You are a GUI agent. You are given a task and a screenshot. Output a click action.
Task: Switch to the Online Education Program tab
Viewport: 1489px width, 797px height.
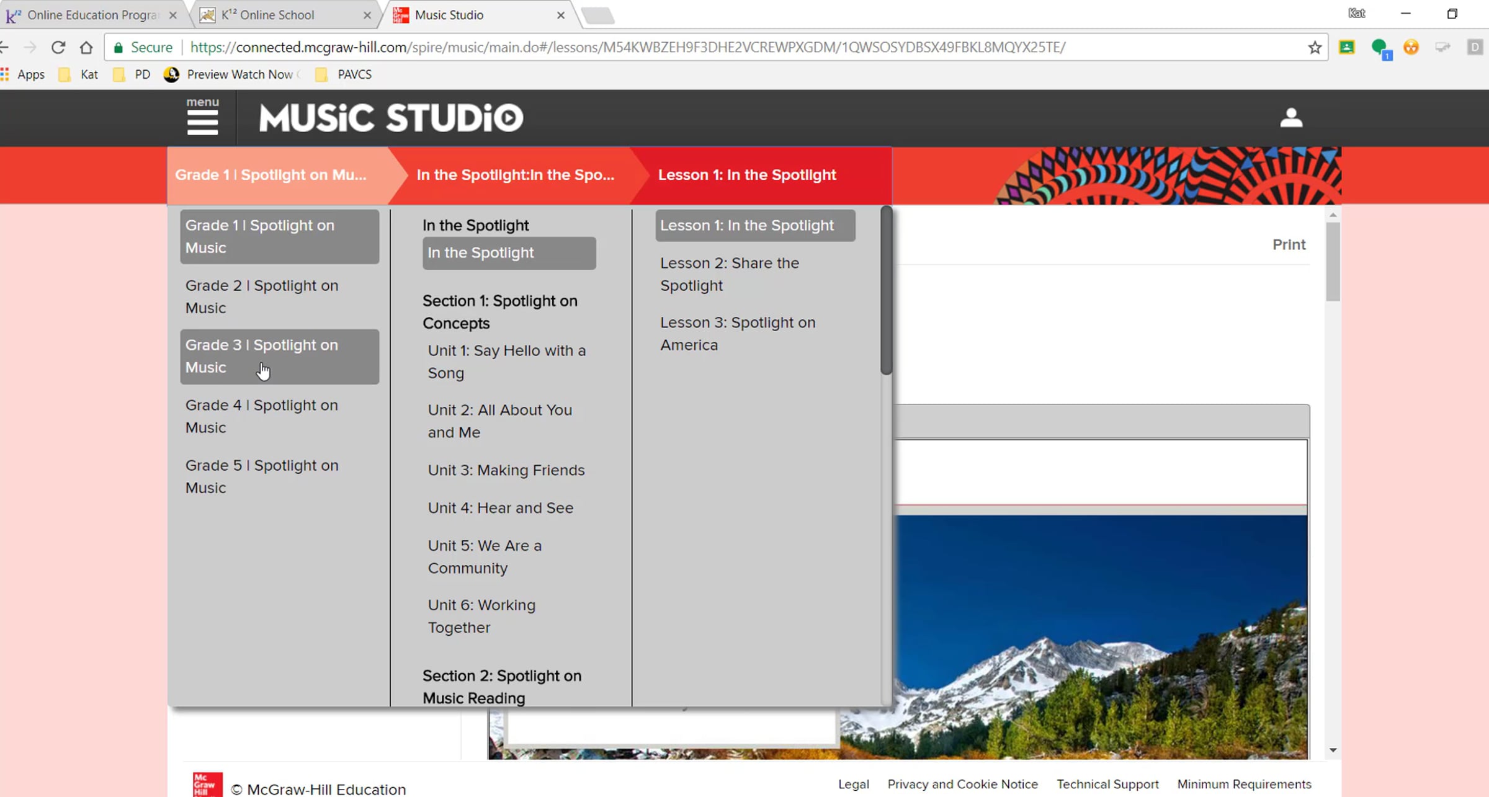point(92,15)
